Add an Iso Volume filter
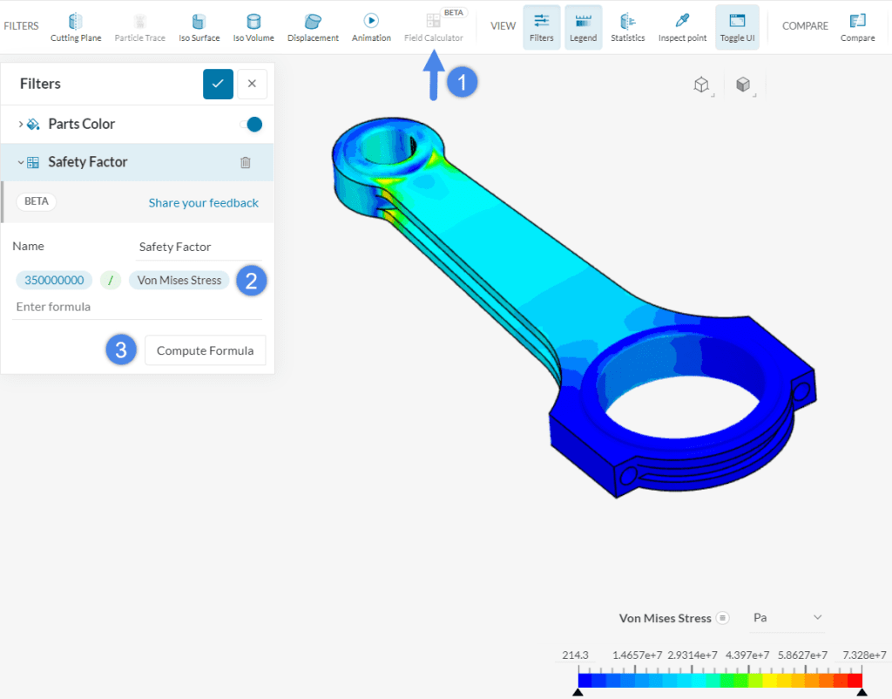 pyautogui.click(x=253, y=26)
